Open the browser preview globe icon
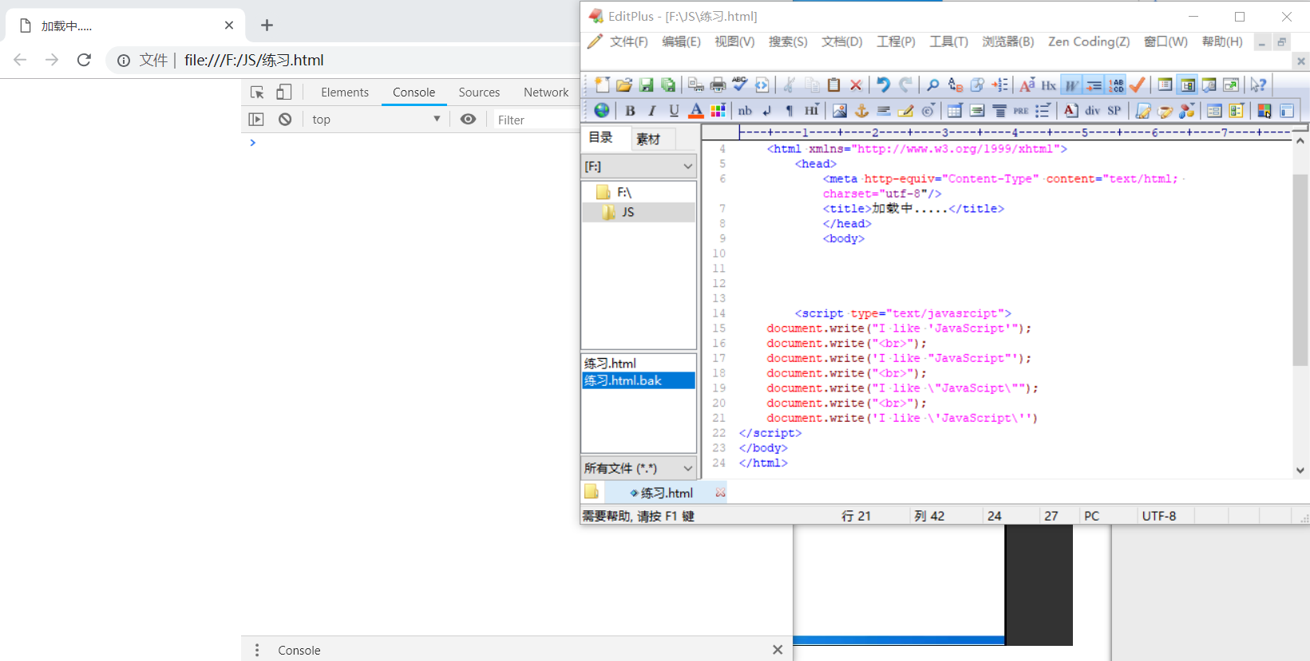Image resolution: width=1310 pixels, height=661 pixels. click(x=602, y=110)
